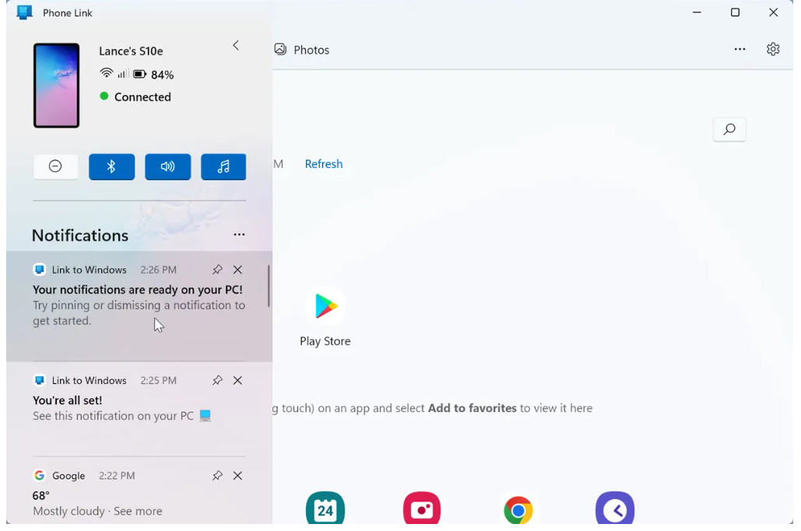This screenshot has height=531, width=801.
Task: Click the Connected status text
Action: click(x=142, y=97)
